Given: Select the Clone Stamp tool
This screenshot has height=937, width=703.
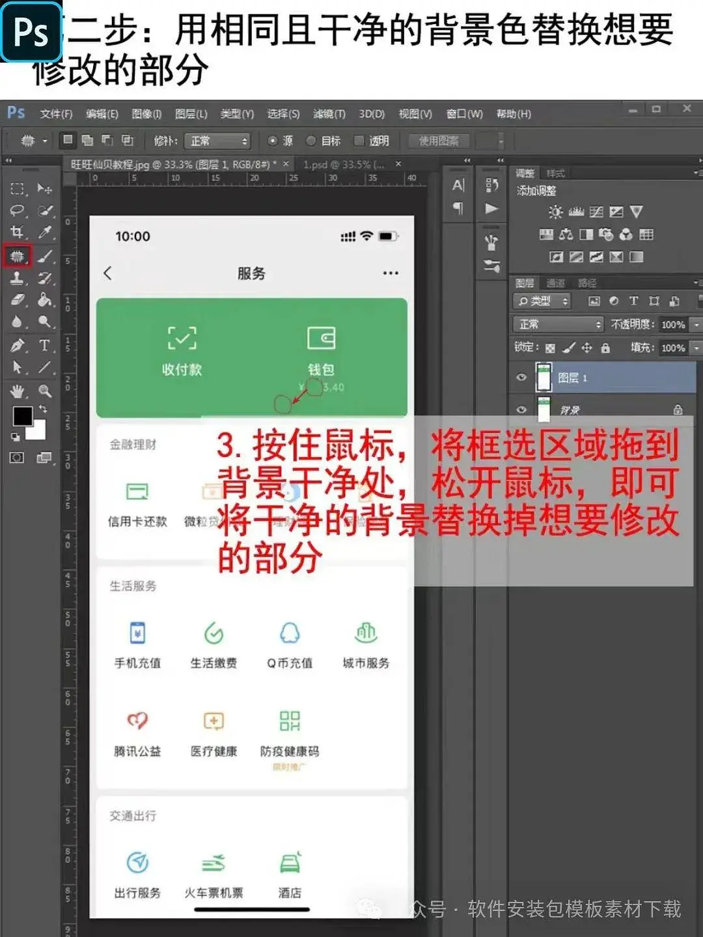Looking at the screenshot, I should 17,278.
